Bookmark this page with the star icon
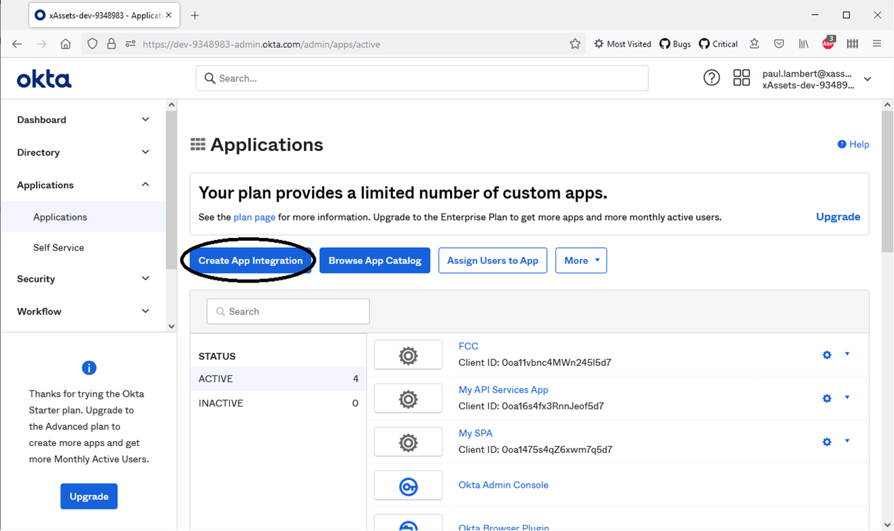This screenshot has height=531, width=894. coord(576,43)
